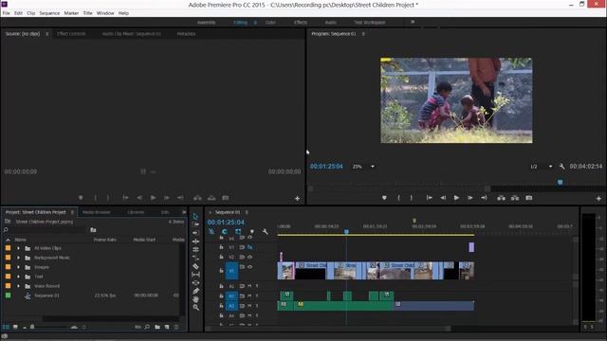Screen dimensions: 607x341
Task: Add a marker in the timeline header
Action: [x=252, y=231]
